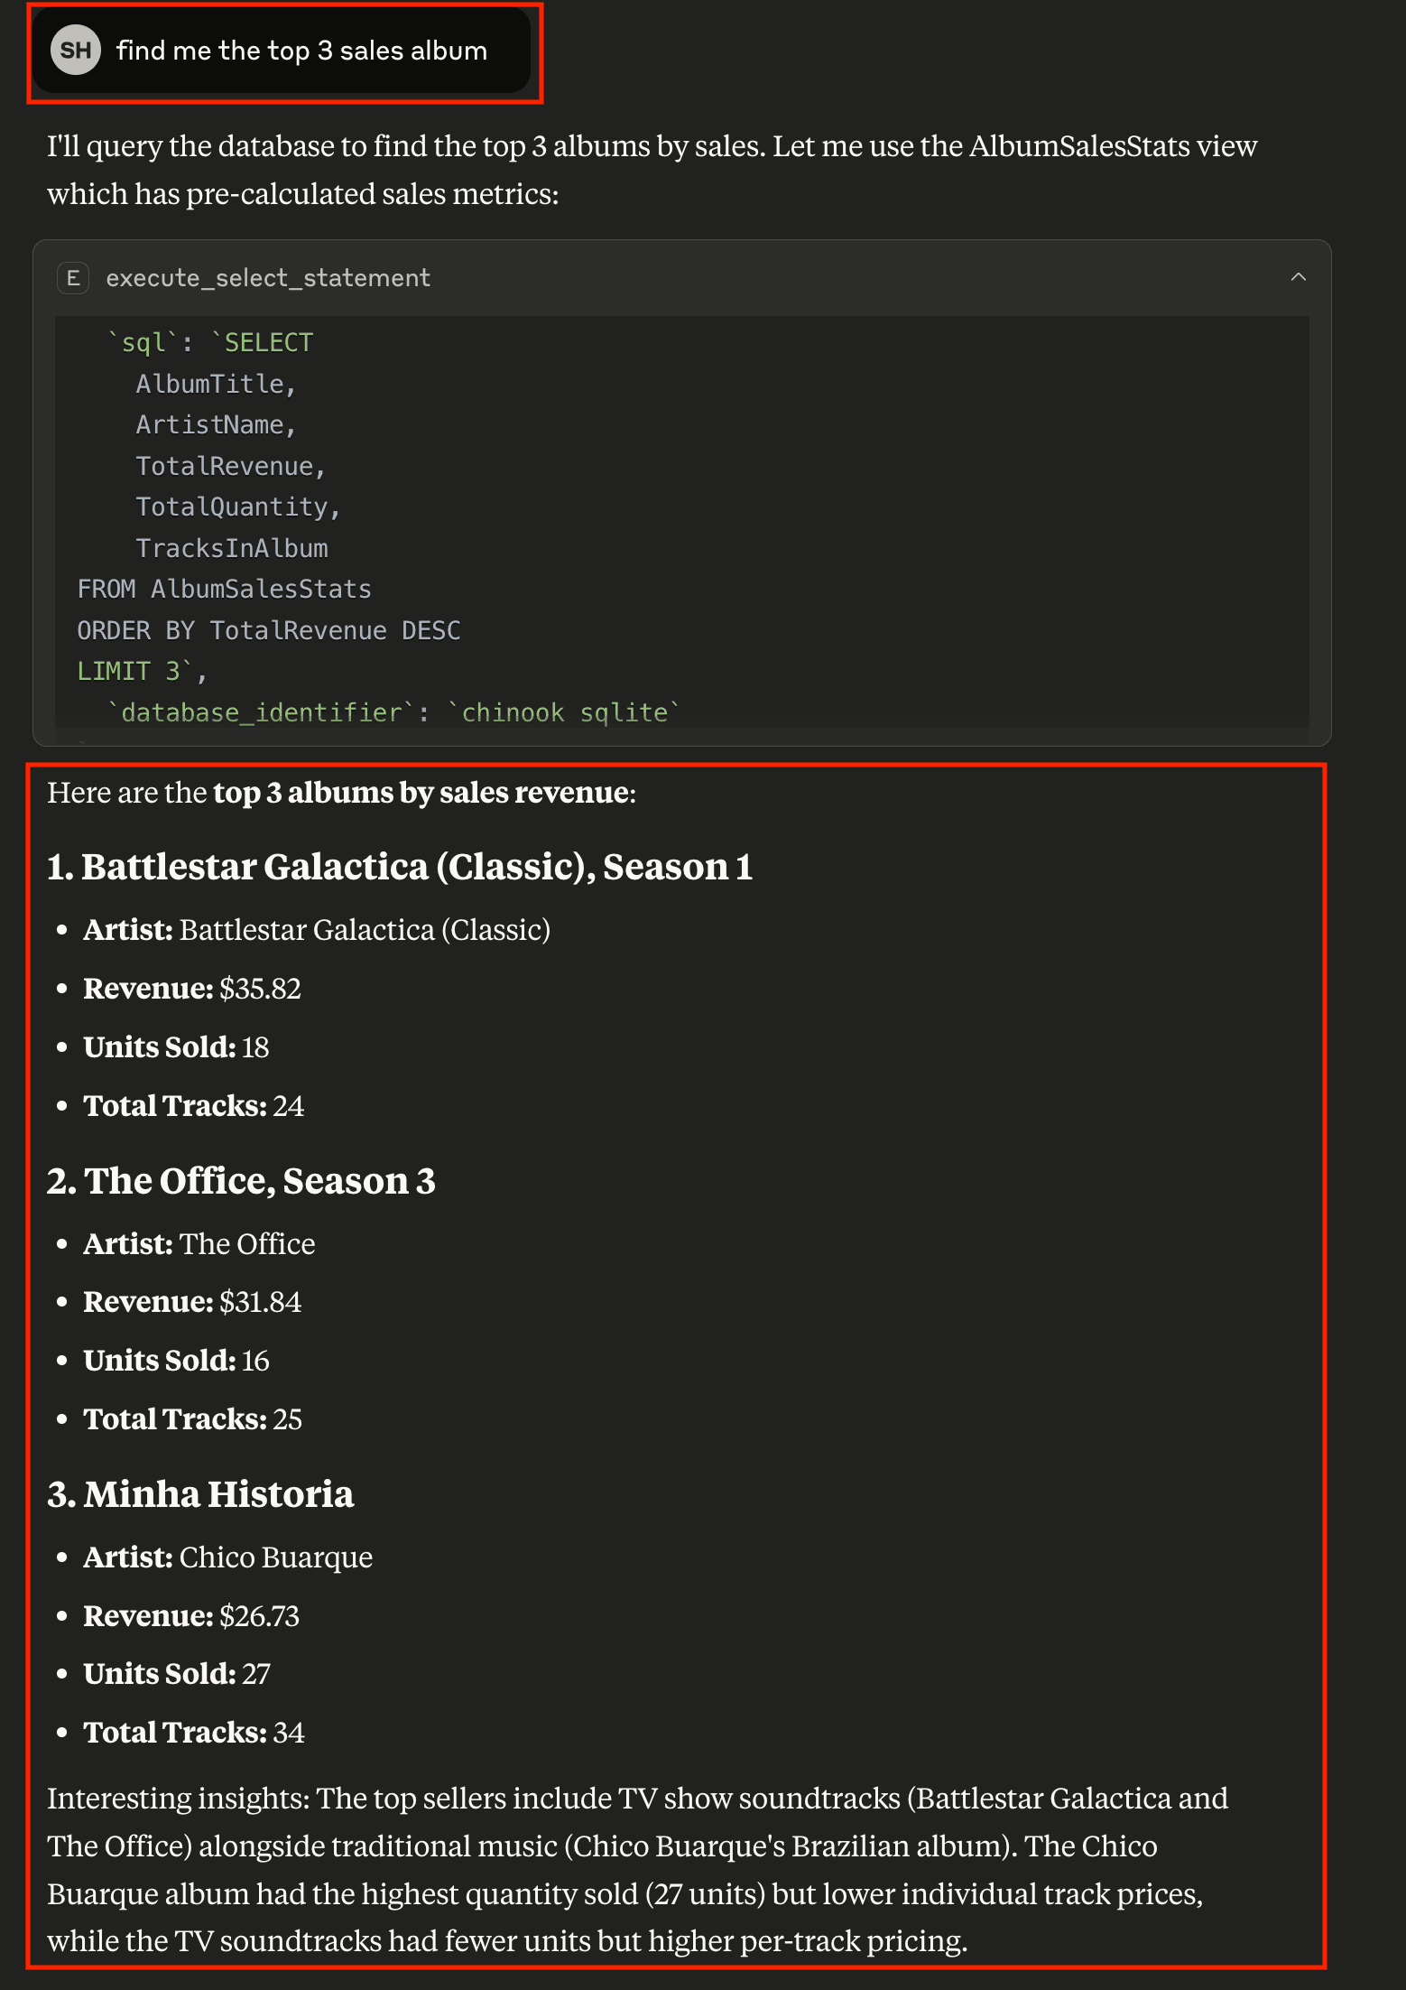This screenshot has height=1990, width=1406.
Task: Click the intro sentence mentioning AlbumSalesStats view
Action: point(652,170)
